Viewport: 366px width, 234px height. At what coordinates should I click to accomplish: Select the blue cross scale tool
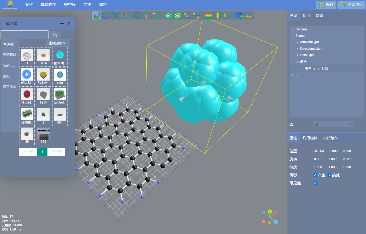click(x=115, y=15)
